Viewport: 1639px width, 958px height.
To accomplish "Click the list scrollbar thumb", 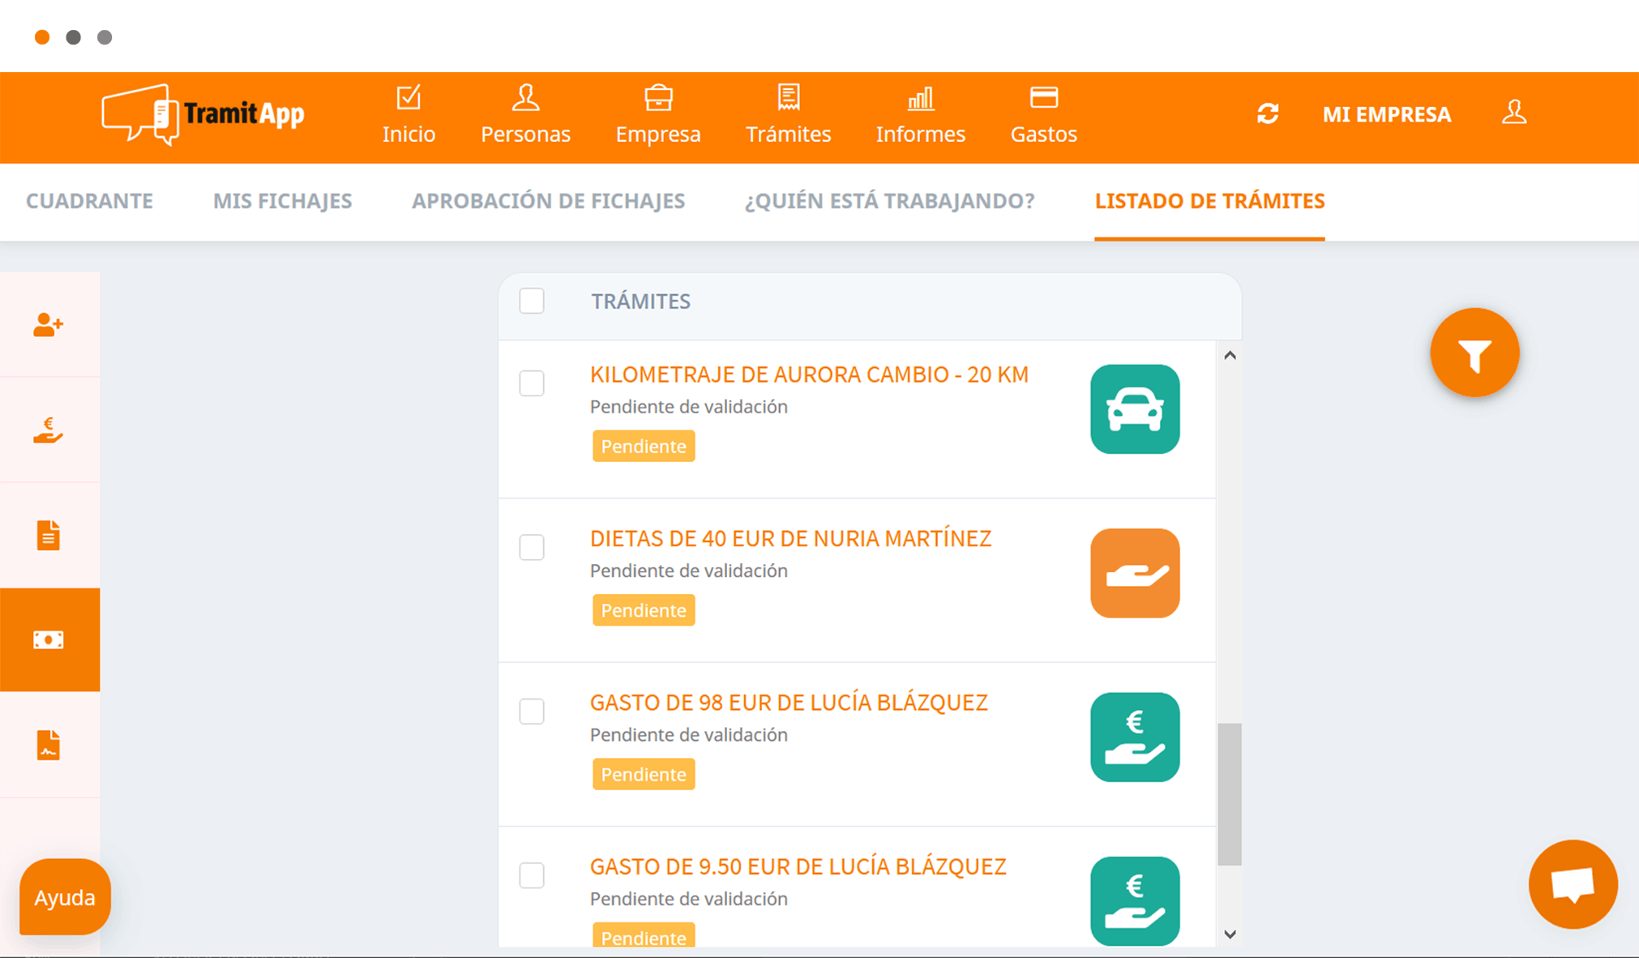I will [x=1230, y=794].
